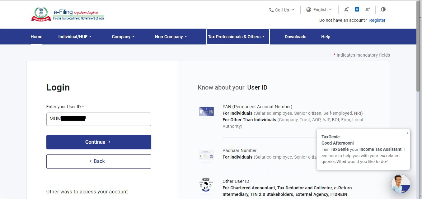Toggle the dark contrast theme icon

(x=383, y=9)
